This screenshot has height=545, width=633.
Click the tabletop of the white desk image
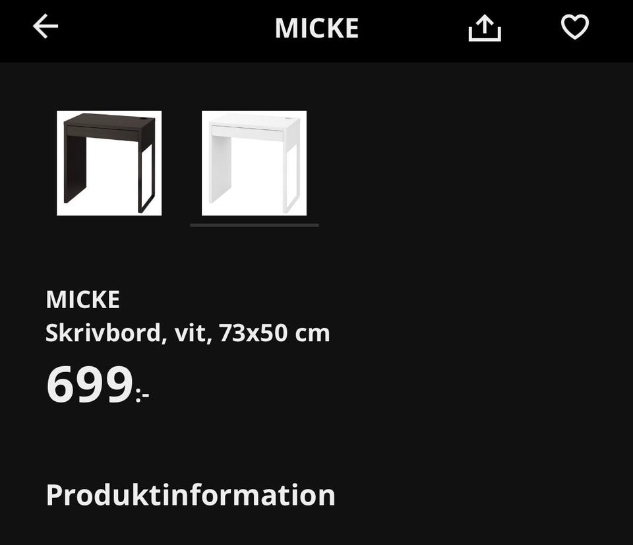click(x=254, y=120)
